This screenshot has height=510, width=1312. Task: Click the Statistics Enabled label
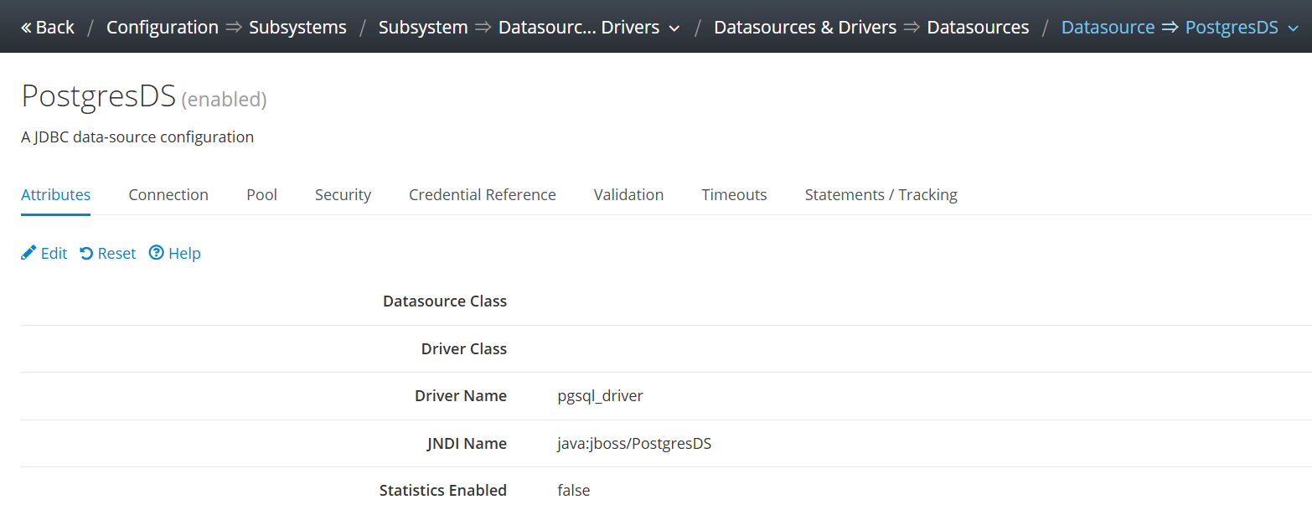(443, 491)
